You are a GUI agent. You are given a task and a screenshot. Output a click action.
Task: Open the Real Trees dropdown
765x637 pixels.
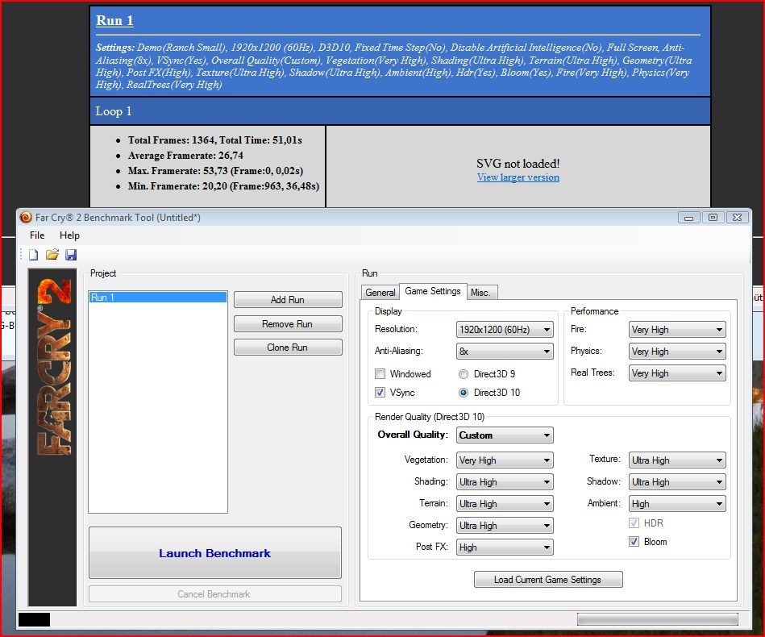click(677, 373)
